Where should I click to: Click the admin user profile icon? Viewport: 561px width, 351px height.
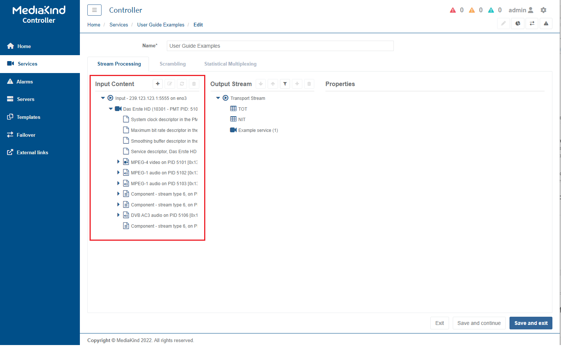530,10
